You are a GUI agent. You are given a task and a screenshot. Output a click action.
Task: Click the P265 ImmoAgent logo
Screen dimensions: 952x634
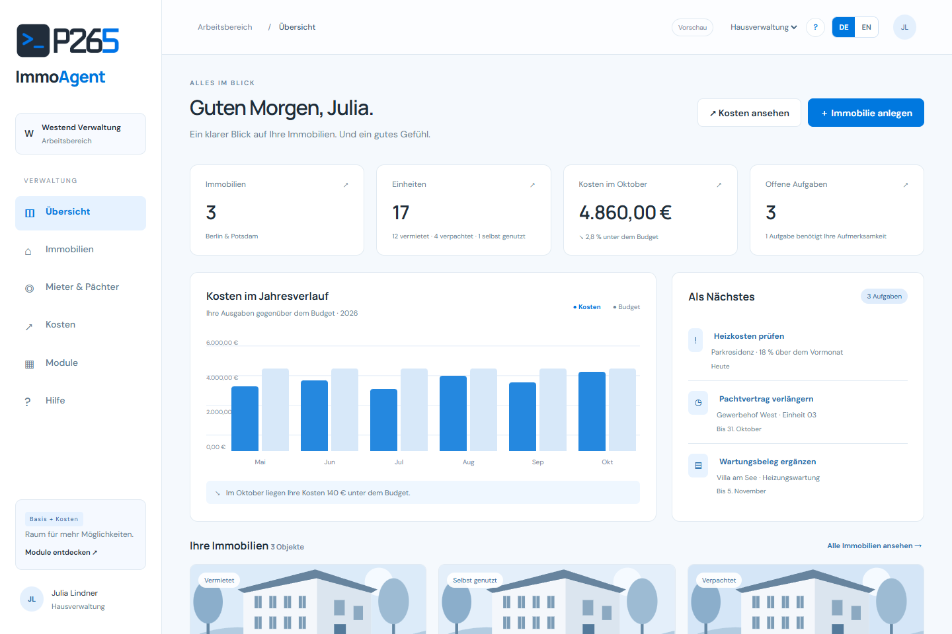pyautogui.click(x=67, y=55)
